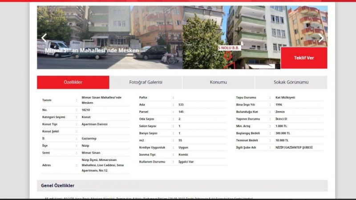
Task: Select Krediye Uygunluk value Uygun
Action: pyautogui.click(x=183, y=148)
